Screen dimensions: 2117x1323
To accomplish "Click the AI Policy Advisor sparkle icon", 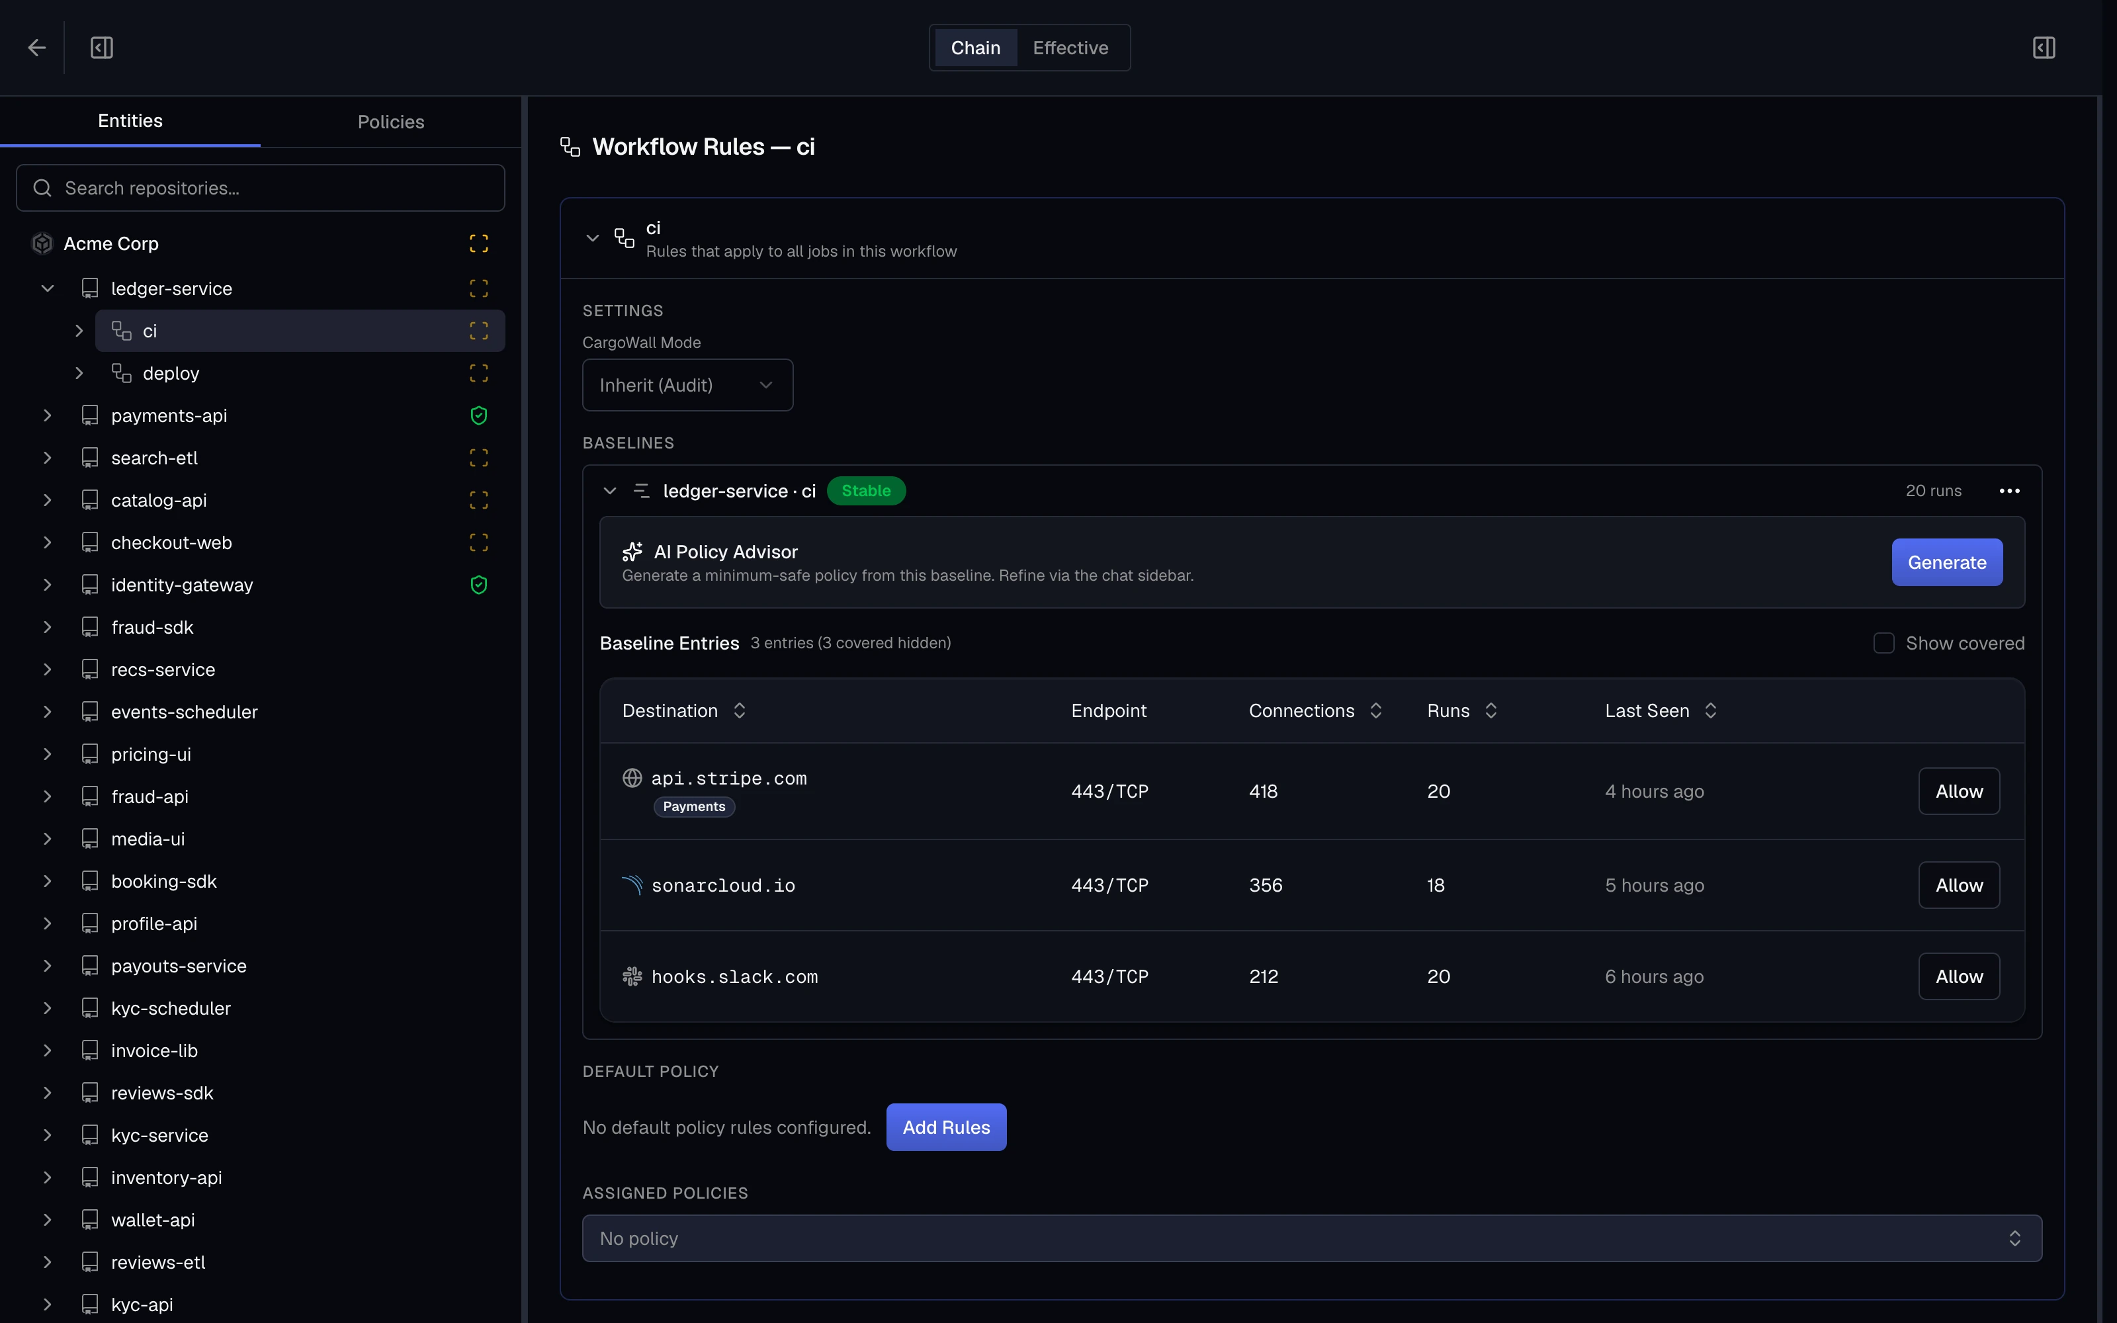I will point(632,551).
